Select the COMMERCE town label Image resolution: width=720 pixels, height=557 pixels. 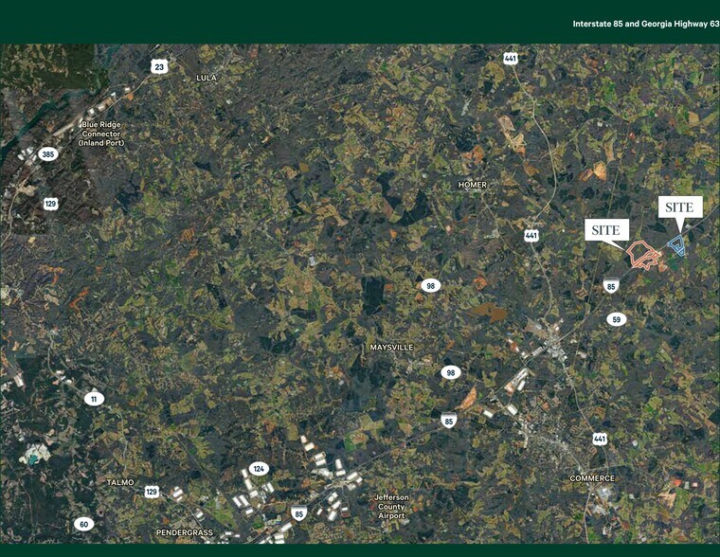click(592, 478)
